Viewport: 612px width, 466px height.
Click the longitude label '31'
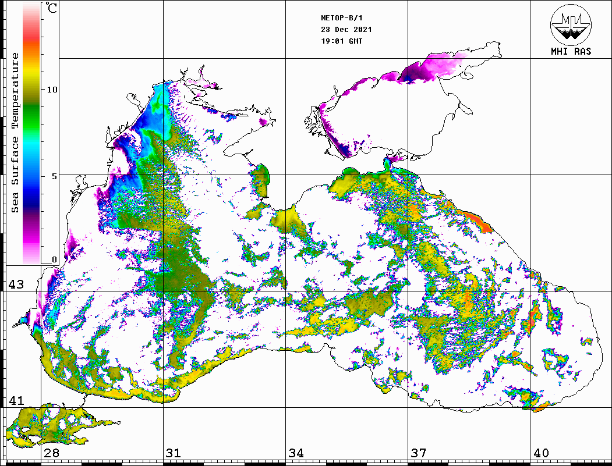pos(174,453)
